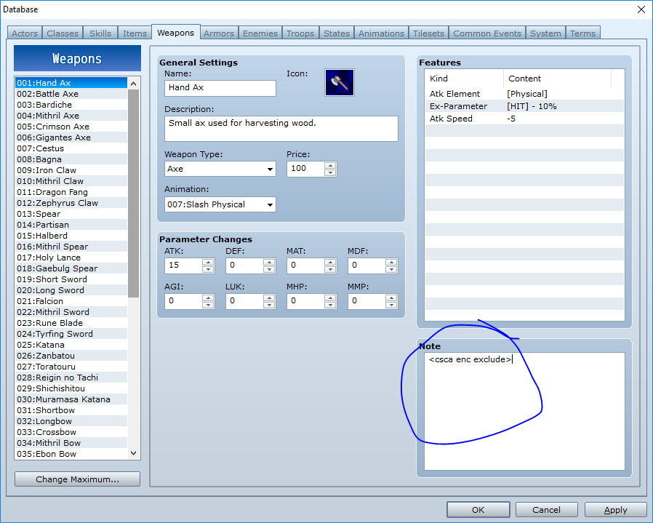653x523 pixels.
Task: Switch to the Classes tab
Action: 63,33
